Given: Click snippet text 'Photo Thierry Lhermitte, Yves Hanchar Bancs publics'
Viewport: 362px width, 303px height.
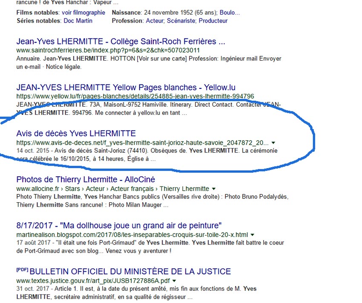Looking at the screenshot, I should 88,197.
